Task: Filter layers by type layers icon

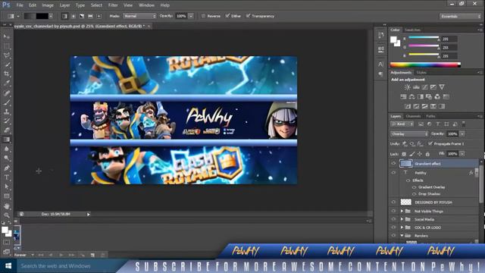Action: [x=438, y=124]
